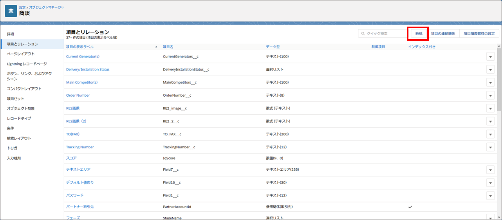This screenshot has width=502, height=220.
Task: Go to トリガ in the sidebar
Action: pos(12,148)
